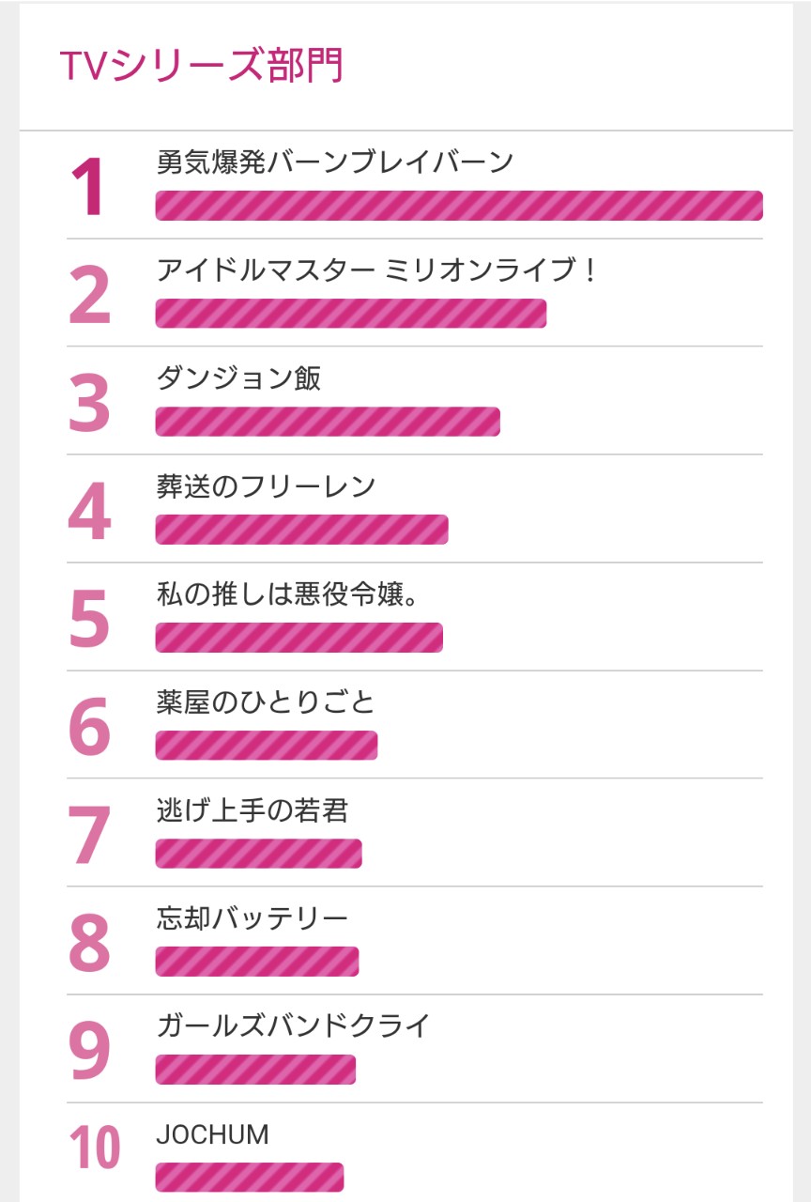811x1202 pixels.
Task: Click the striped bar under 葬送のフリーレン
Action: point(301,530)
